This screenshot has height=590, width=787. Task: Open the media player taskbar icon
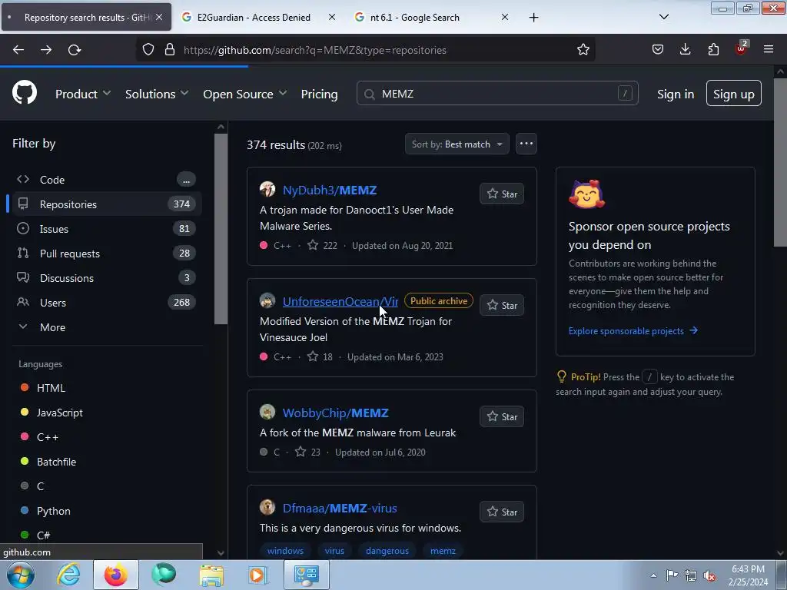coord(258,575)
